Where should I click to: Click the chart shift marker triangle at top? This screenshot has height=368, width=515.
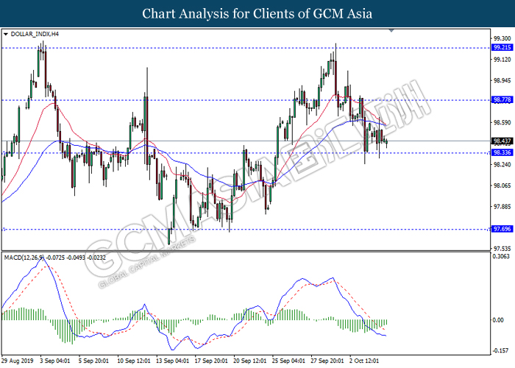[x=391, y=31]
